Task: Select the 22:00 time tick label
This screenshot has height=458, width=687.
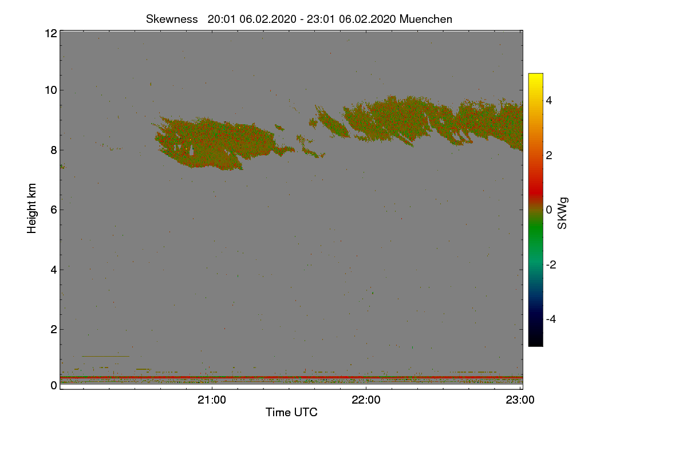Action: tap(366, 399)
